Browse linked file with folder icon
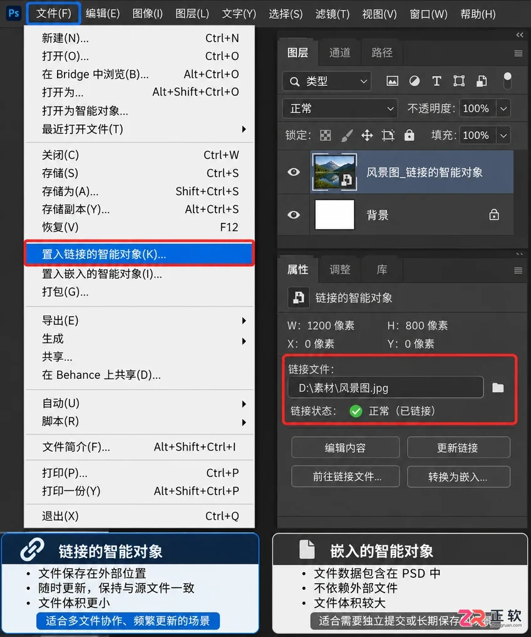Viewport: 531px width, 637px height. (498, 388)
